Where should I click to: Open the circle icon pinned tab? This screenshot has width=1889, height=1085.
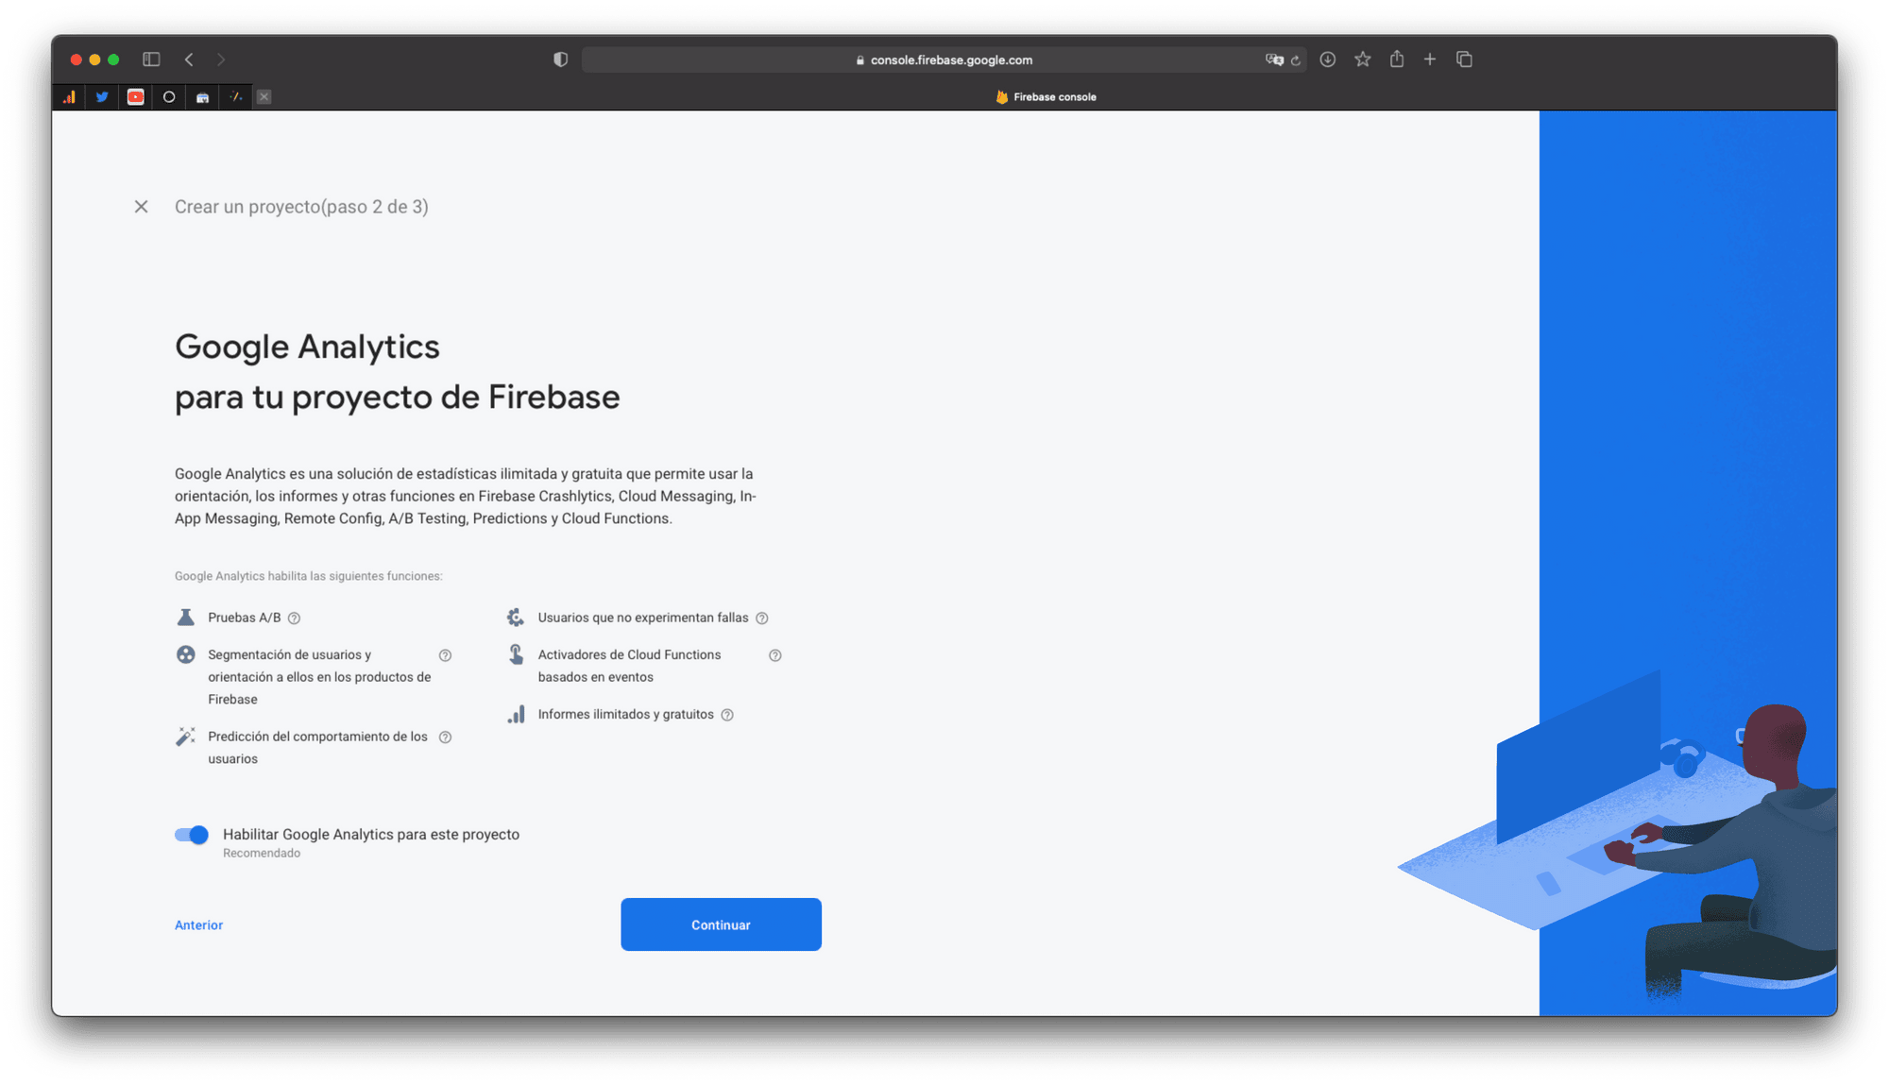[169, 96]
